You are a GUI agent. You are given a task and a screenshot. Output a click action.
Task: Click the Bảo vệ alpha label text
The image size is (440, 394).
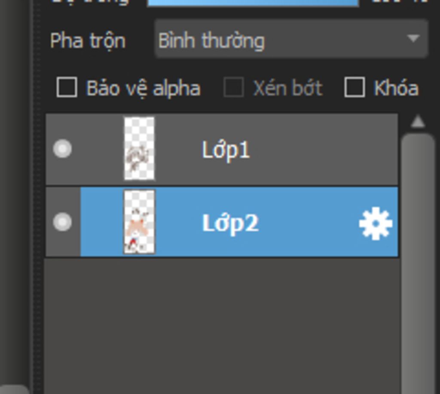coord(144,88)
